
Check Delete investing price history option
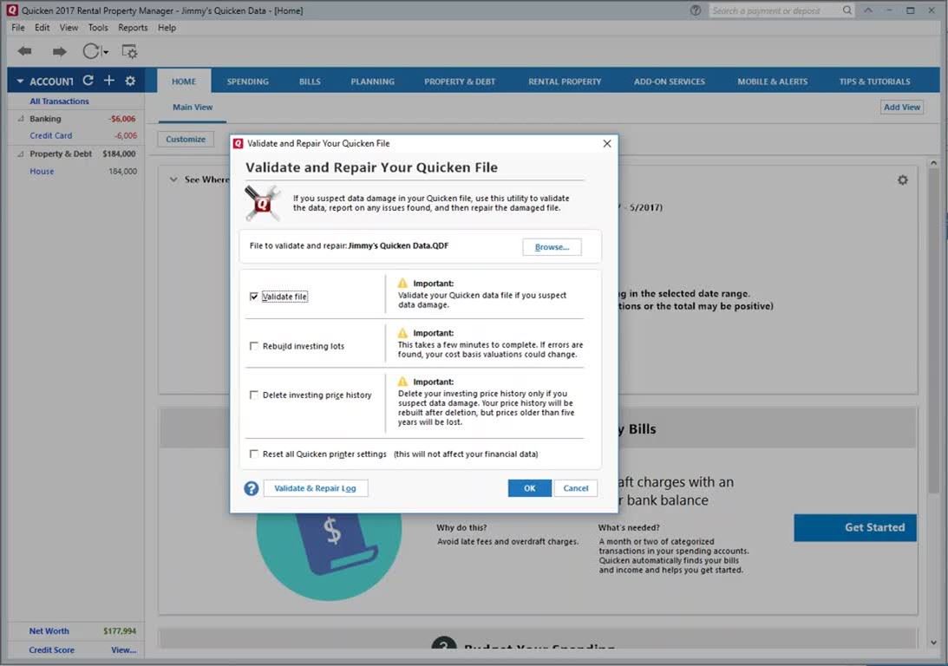point(254,395)
